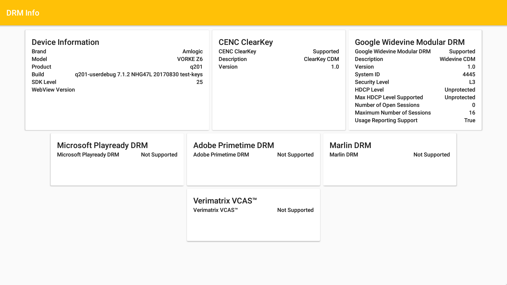The width and height of the screenshot is (507, 285).
Task: Select the Amlogic brand value
Action: [193, 51]
